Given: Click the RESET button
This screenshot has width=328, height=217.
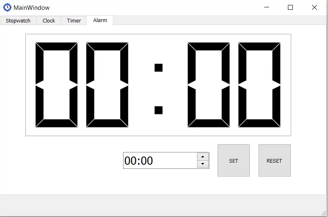Looking at the screenshot, I should [x=274, y=160].
